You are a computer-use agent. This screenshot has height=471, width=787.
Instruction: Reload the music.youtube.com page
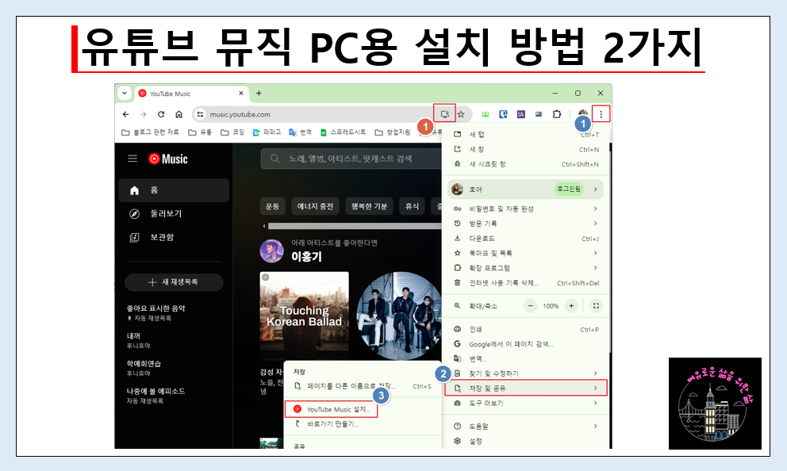click(x=161, y=114)
